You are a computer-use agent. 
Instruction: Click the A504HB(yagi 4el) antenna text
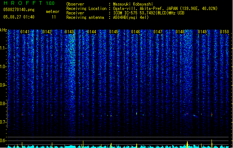[x=131, y=17]
